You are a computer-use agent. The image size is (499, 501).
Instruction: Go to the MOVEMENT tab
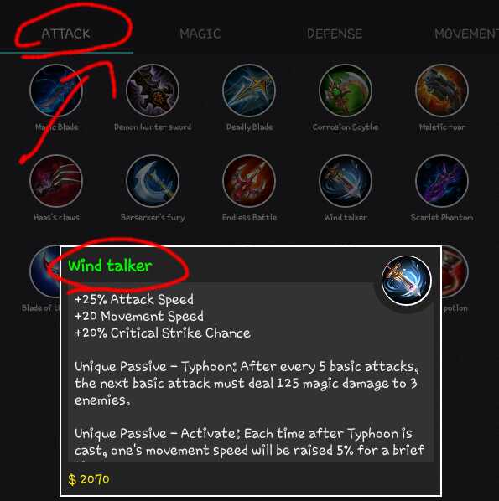pyautogui.click(x=466, y=34)
